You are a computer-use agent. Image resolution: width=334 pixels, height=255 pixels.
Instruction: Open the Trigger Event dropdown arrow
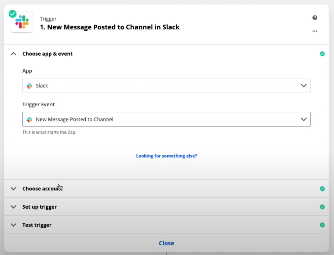tap(303, 120)
